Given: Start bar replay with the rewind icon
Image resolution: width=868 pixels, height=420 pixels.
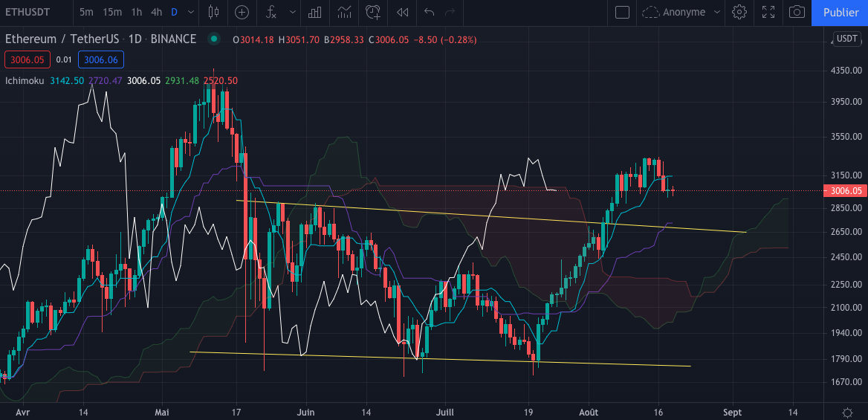Looking at the screenshot, I should pos(402,12).
